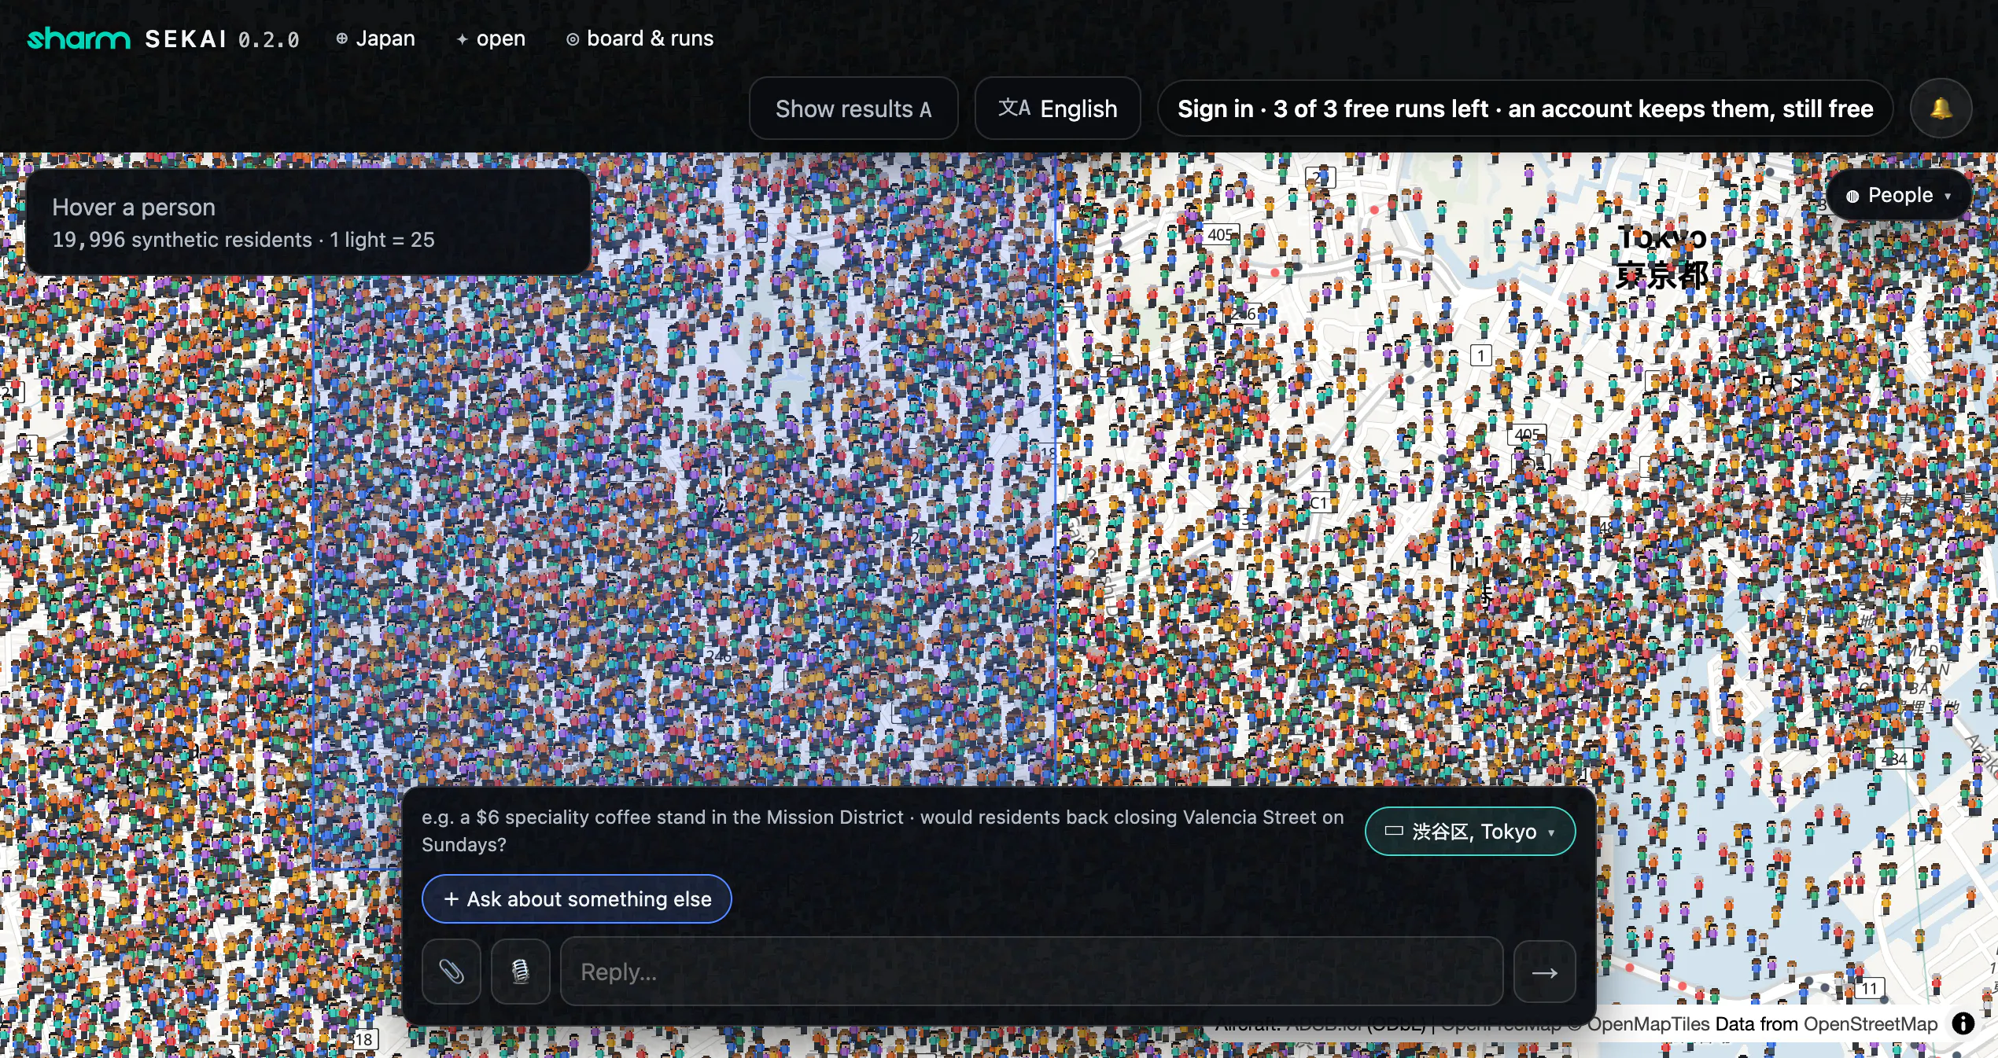Send reply with arrow button

tap(1544, 972)
